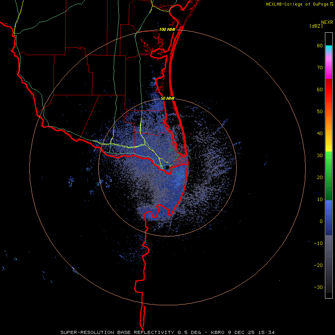This screenshot has height=335, width=335.
Task: Click the 0 dBZ scale value
Action: [321, 221]
